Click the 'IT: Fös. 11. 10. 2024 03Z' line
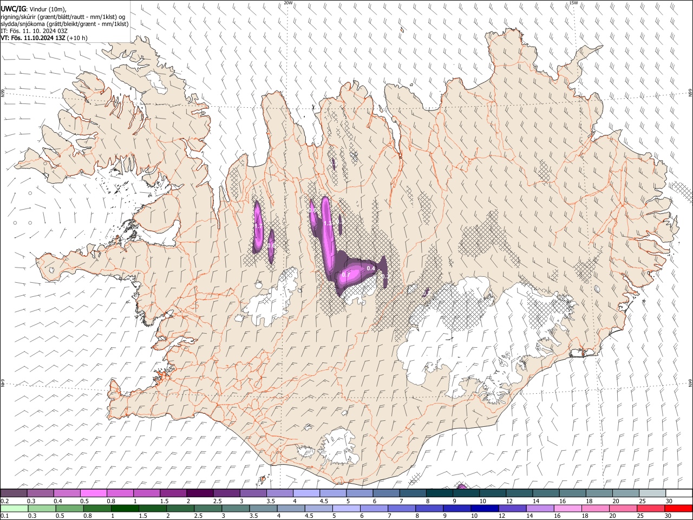This screenshot has height=520, width=693. 34,31
